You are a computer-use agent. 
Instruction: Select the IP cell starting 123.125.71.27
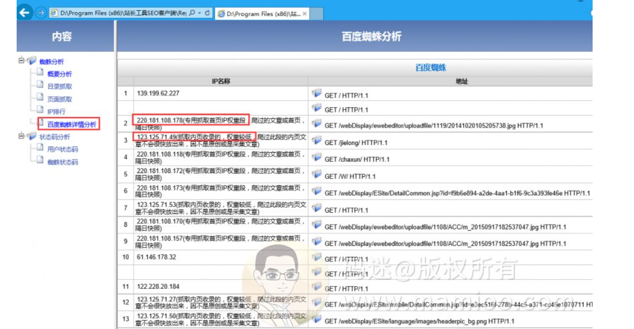tap(221, 302)
